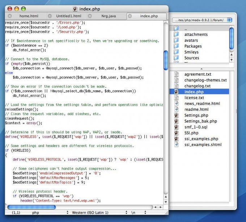Switch to the Nrg.java tab

click(x=109, y=16)
